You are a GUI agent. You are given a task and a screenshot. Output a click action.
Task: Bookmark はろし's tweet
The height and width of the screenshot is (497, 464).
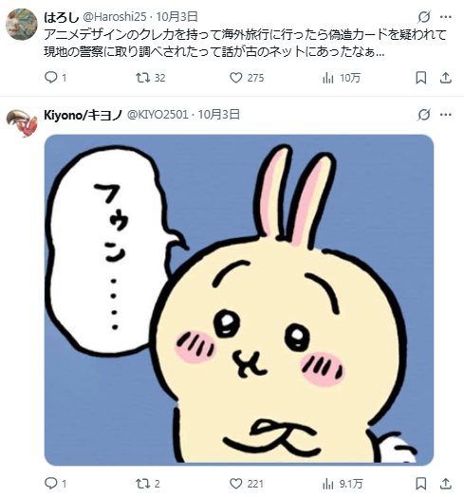point(421,78)
